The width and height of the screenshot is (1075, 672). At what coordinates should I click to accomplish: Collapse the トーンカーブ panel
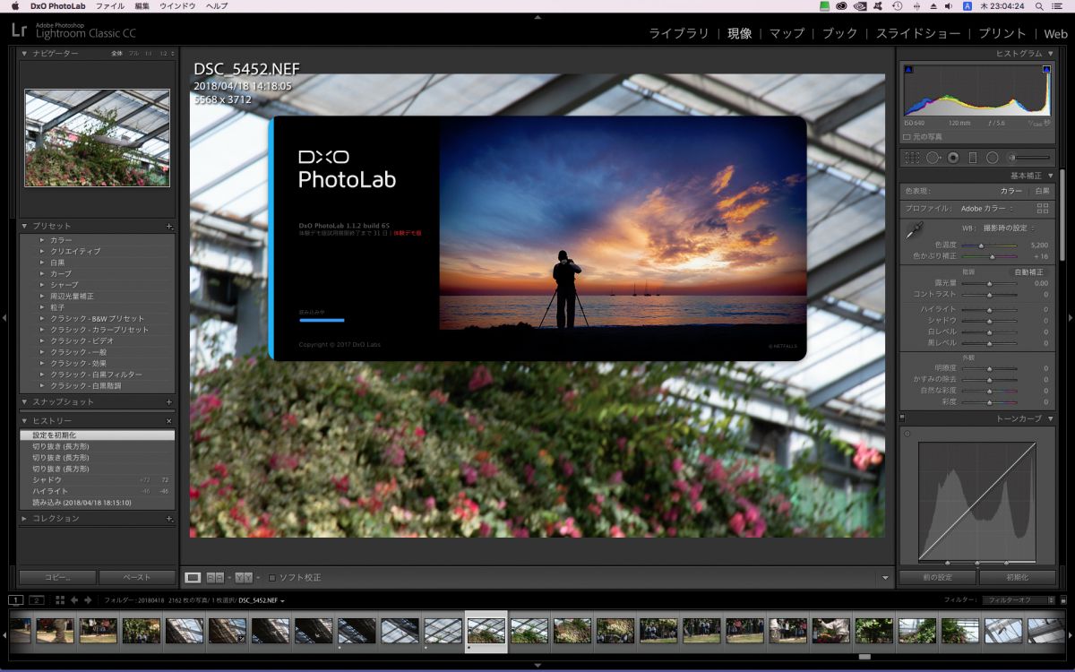point(1051,418)
